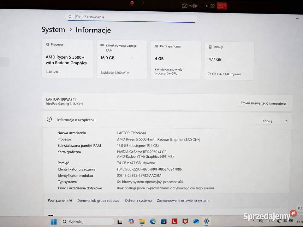Open the Zainstalowana pamięć RAM card

tap(122, 60)
